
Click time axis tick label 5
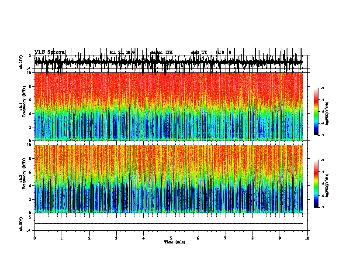tap(171, 238)
